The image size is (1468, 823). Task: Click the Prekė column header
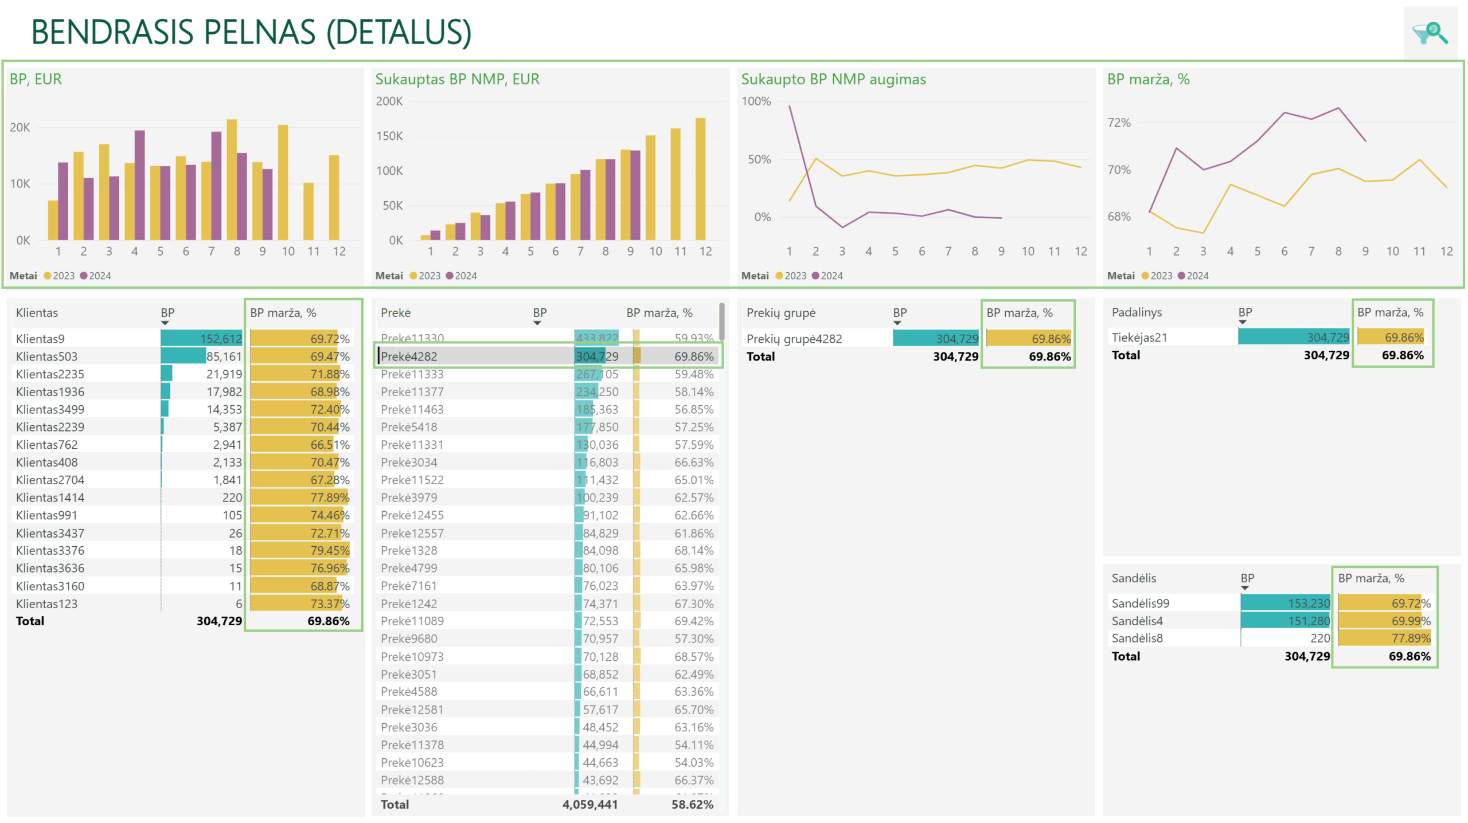396,313
